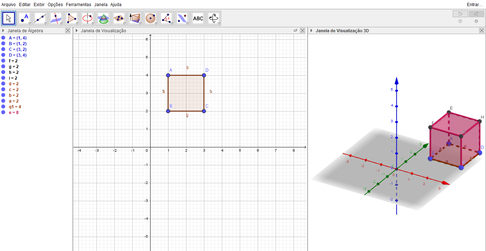Image resolution: width=486 pixels, height=251 pixels.
Task: Select the Prism/Extrude tool
Action: coord(135,18)
